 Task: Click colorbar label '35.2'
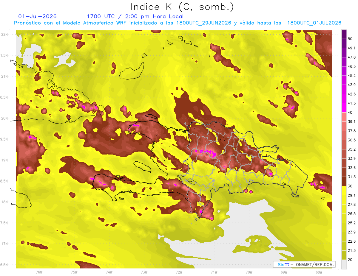click(x=352, y=149)
